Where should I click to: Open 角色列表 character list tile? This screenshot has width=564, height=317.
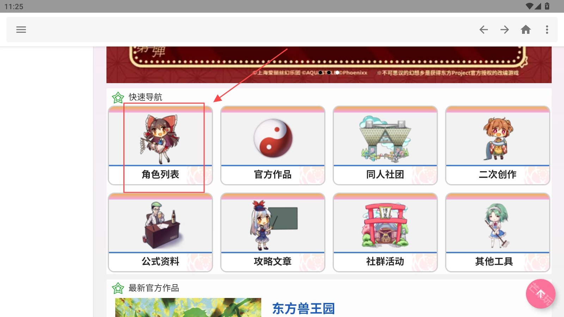[x=160, y=145]
